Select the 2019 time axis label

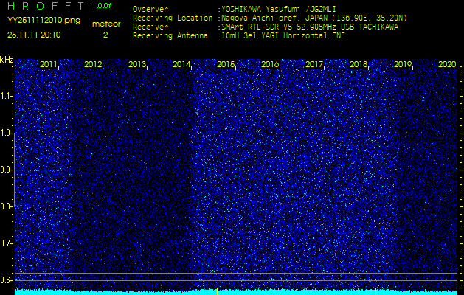(x=403, y=64)
